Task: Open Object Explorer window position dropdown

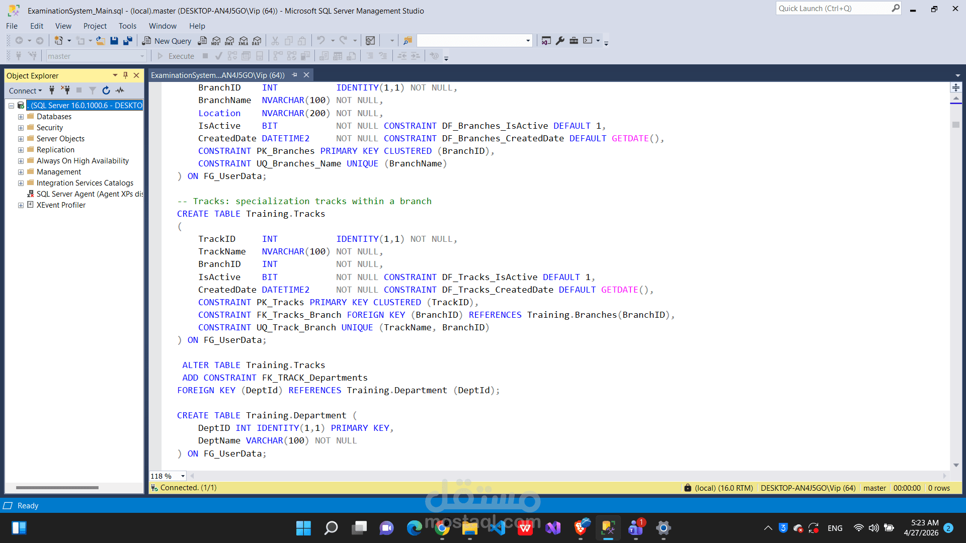Action: coord(115,75)
